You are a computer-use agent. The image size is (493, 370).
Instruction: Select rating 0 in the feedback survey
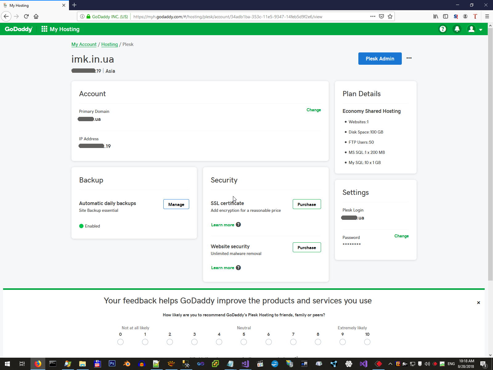point(120,342)
